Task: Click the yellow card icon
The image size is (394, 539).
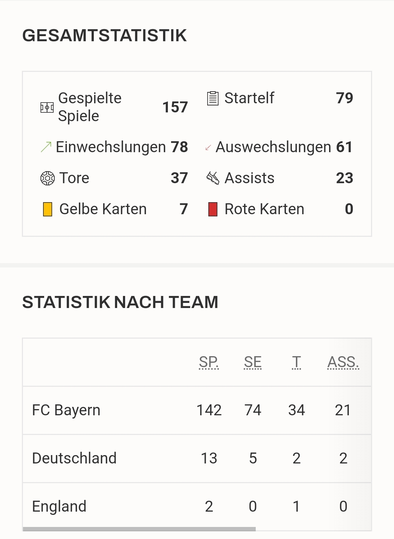Action: tap(47, 209)
